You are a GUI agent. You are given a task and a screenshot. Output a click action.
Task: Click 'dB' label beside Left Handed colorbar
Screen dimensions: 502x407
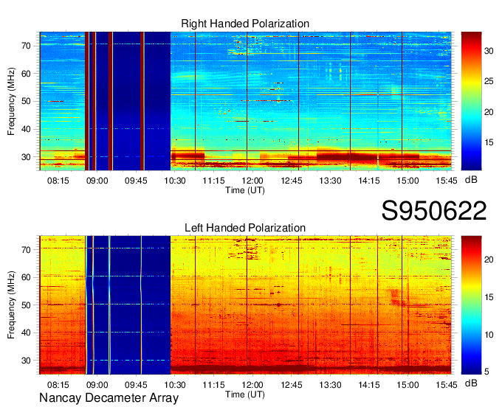[471, 383]
